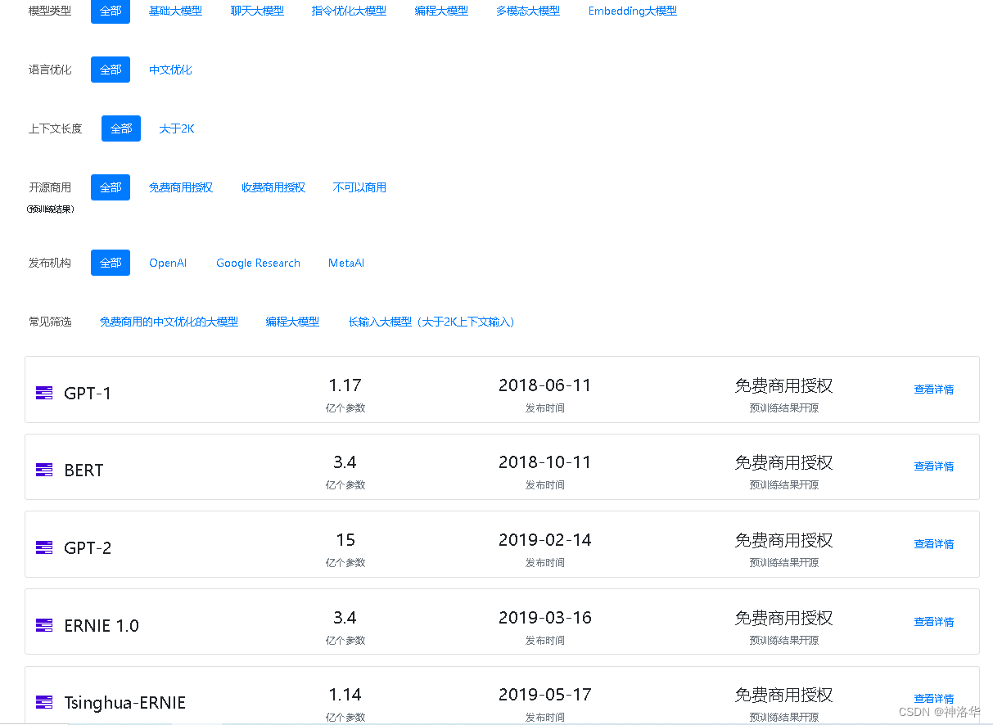The image size is (993, 725).
Task: Click the 1.14 parameter count value
Action: pyautogui.click(x=345, y=695)
